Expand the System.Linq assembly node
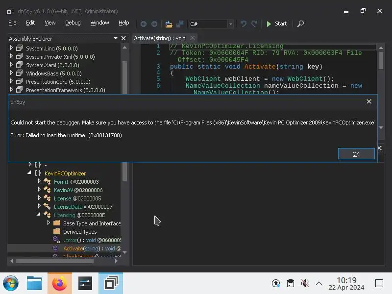 click(x=11, y=48)
